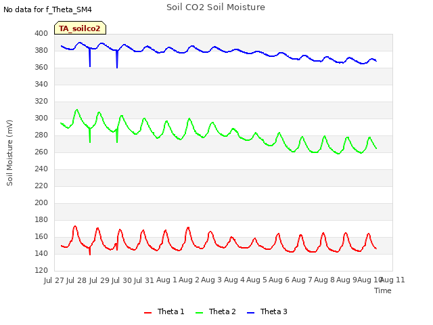Click the Aug 11 x-axis date label
This screenshot has height=325, width=433.
[x=392, y=280]
